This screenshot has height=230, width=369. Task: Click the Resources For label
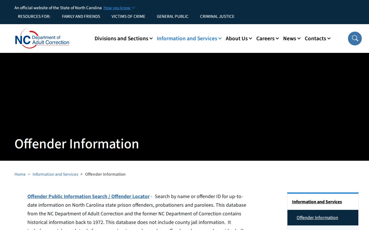(x=34, y=16)
